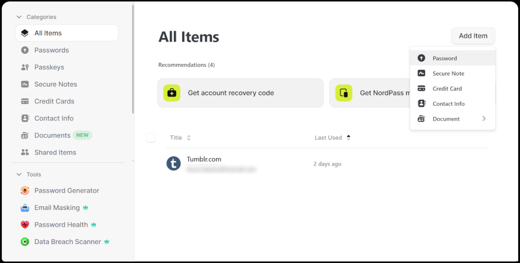Click the Data Breach Scanner icon
The image size is (520, 263).
tap(25, 242)
